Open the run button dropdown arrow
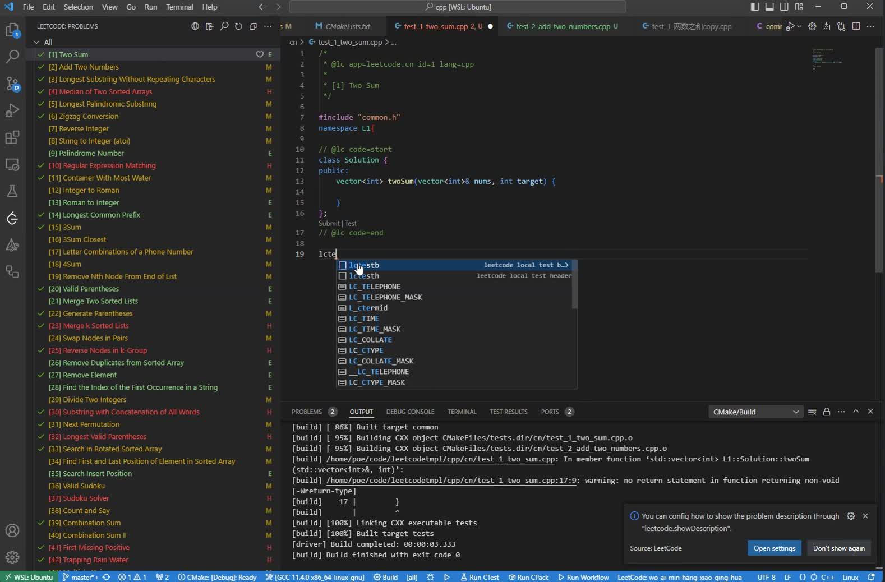Viewport: 885px width, 582px height. [799, 26]
